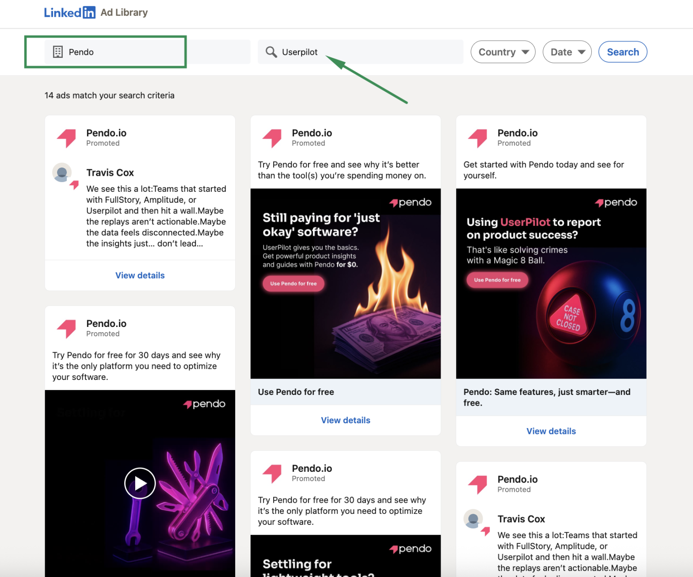The image size is (693, 577).
Task: Click '14 ads match your search criteria' text
Action: coord(110,95)
